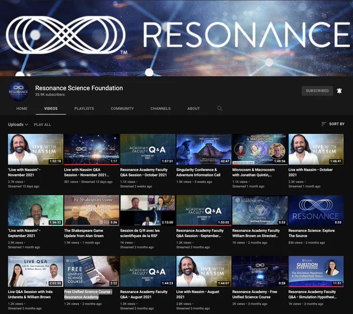
Task: Click title Live Q&A Session with Inés Urdaneta
Action: (x=30, y=294)
